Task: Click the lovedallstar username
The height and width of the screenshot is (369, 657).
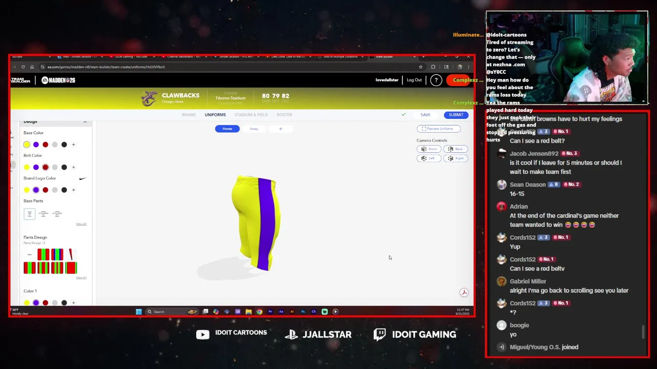Action: click(387, 80)
